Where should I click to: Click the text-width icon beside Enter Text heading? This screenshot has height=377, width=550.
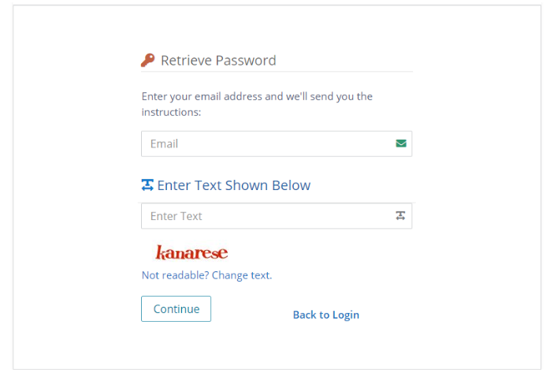pos(147,185)
